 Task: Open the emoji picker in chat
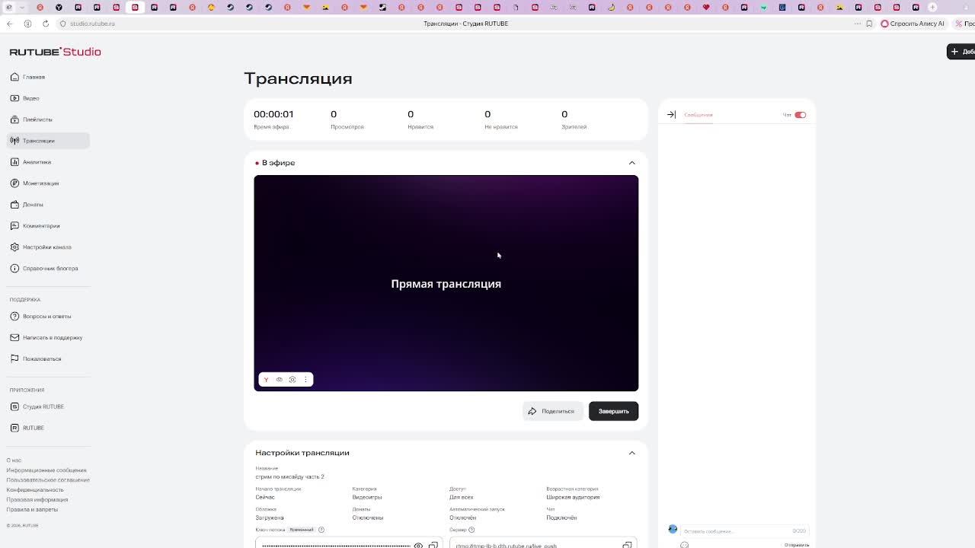[684, 545]
